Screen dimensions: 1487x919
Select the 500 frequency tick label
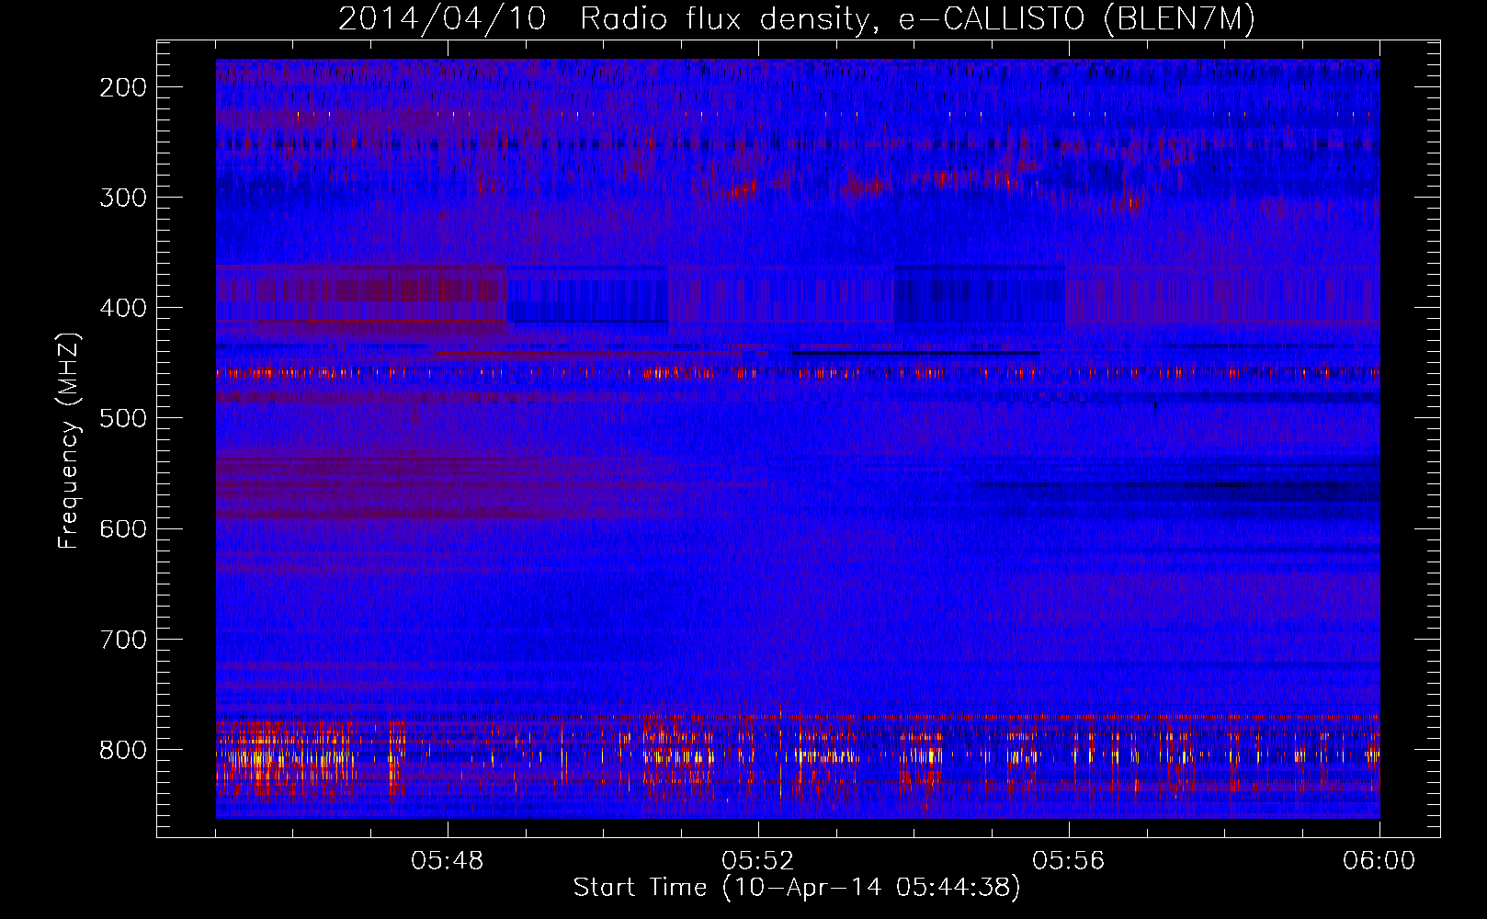click(x=123, y=418)
